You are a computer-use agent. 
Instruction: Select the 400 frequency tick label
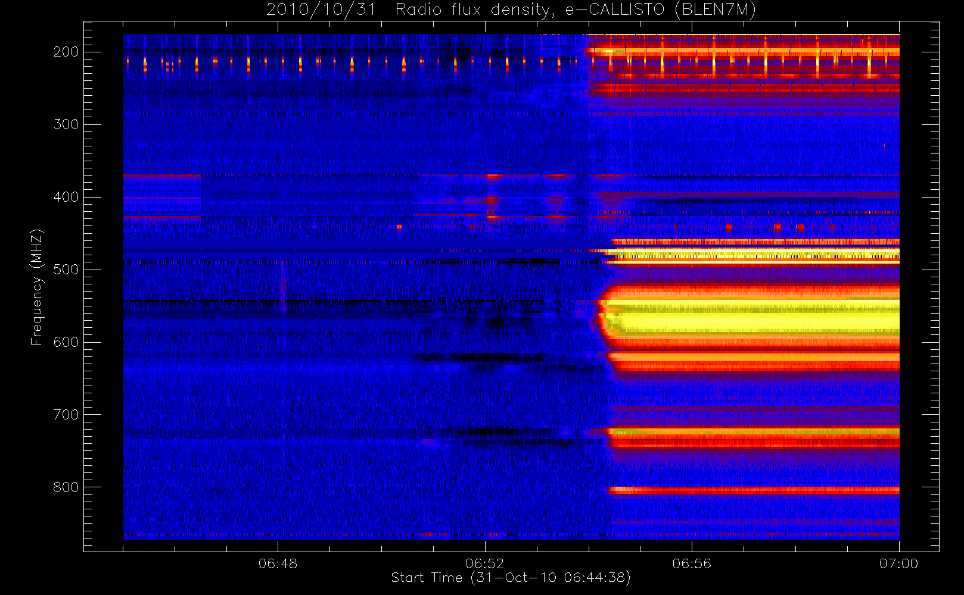[66, 197]
